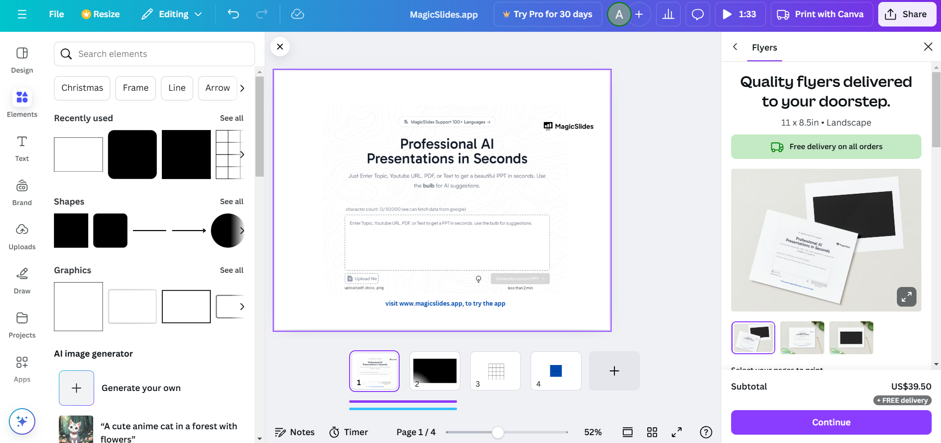Check cloud save status icon

pyautogui.click(x=298, y=14)
